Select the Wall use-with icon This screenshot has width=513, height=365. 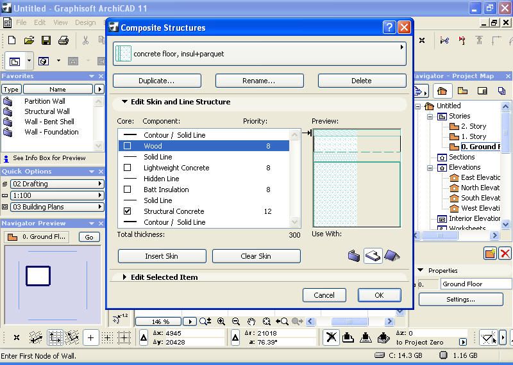pyautogui.click(x=354, y=255)
